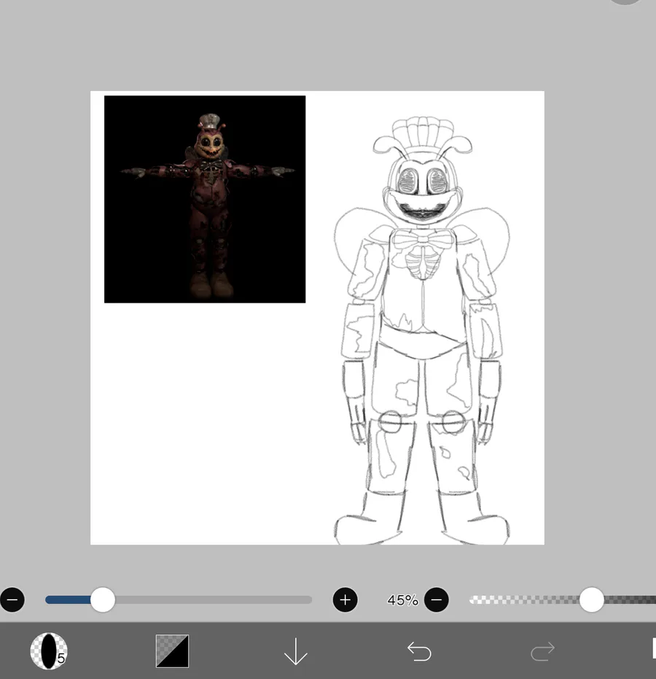Image resolution: width=656 pixels, height=679 pixels.
Task: Tap the sketched character's chef hat on the canvas
Action: pyautogui.click(x=423, y=135)
